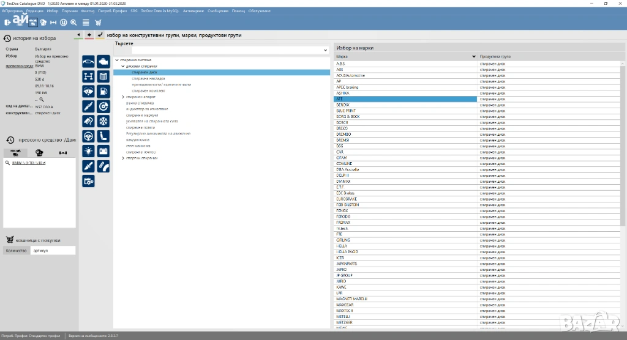This screenshot has width=627, height=340.
Task: Open the 'Поръчки' menu
Action: [x=69, y=11]
